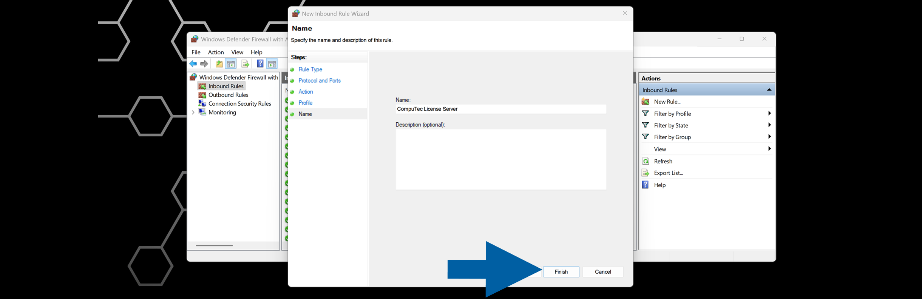Click the Export List toolbar icon
922x299 pixels.
pyautogui.click(x=245, y=64)
